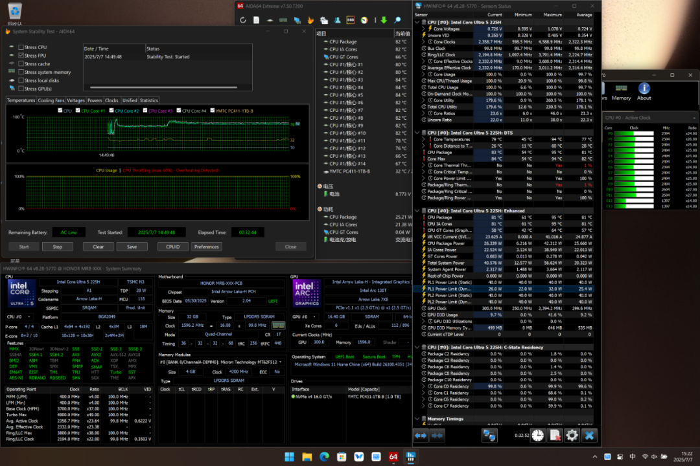Collapse CPU [#0] Intel Core Ultra 5 225H group

pyautogui.click(x=417, y=22)
